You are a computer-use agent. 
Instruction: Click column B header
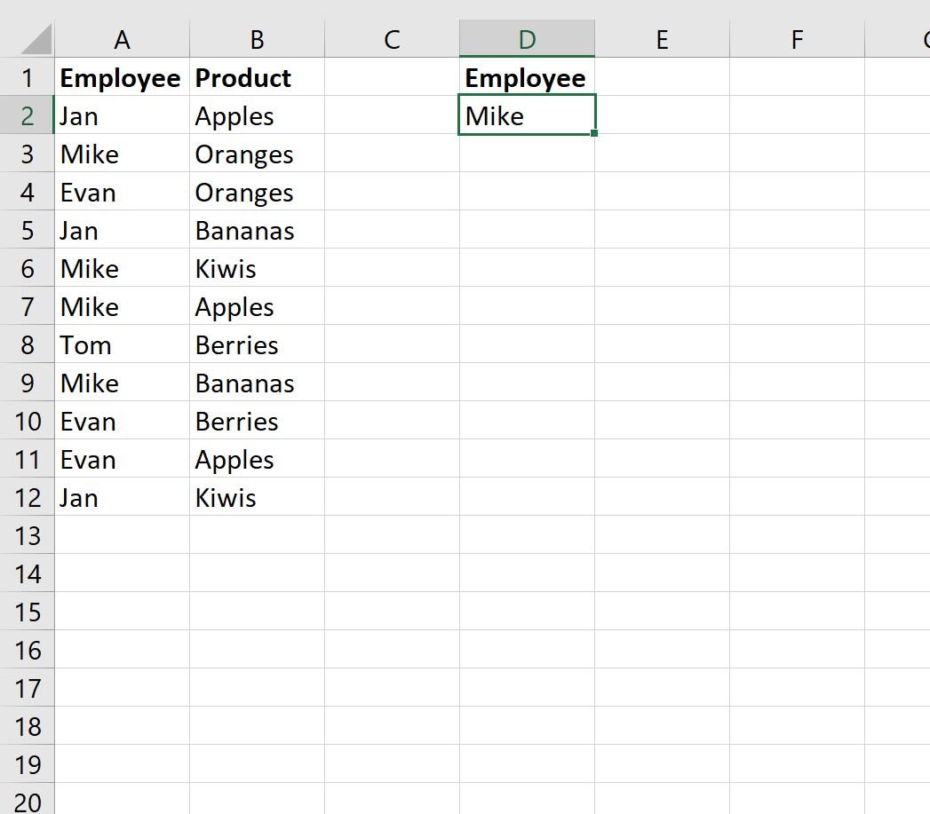point(257,39)
